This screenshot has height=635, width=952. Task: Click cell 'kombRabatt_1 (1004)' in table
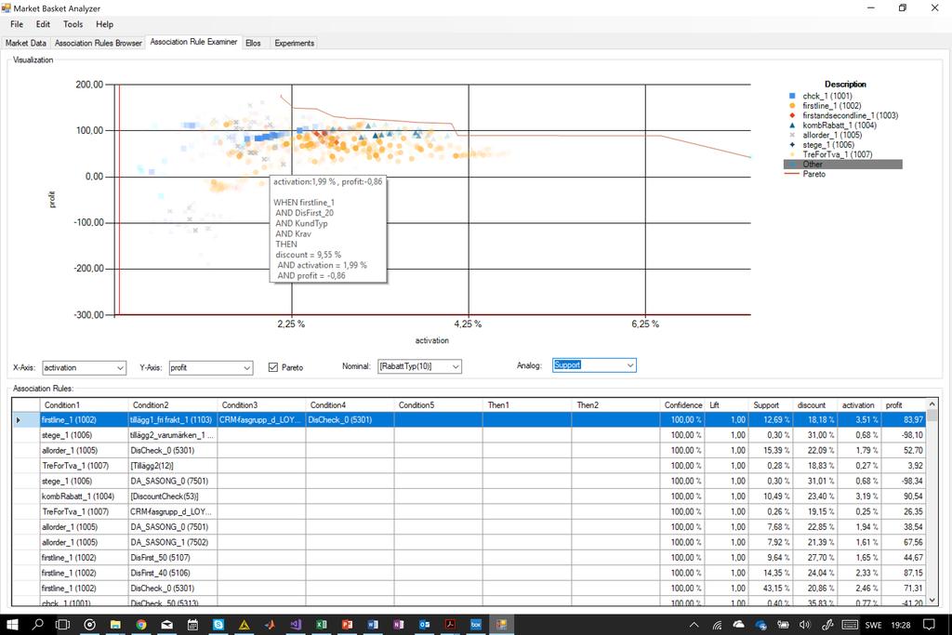pos(84,496)
